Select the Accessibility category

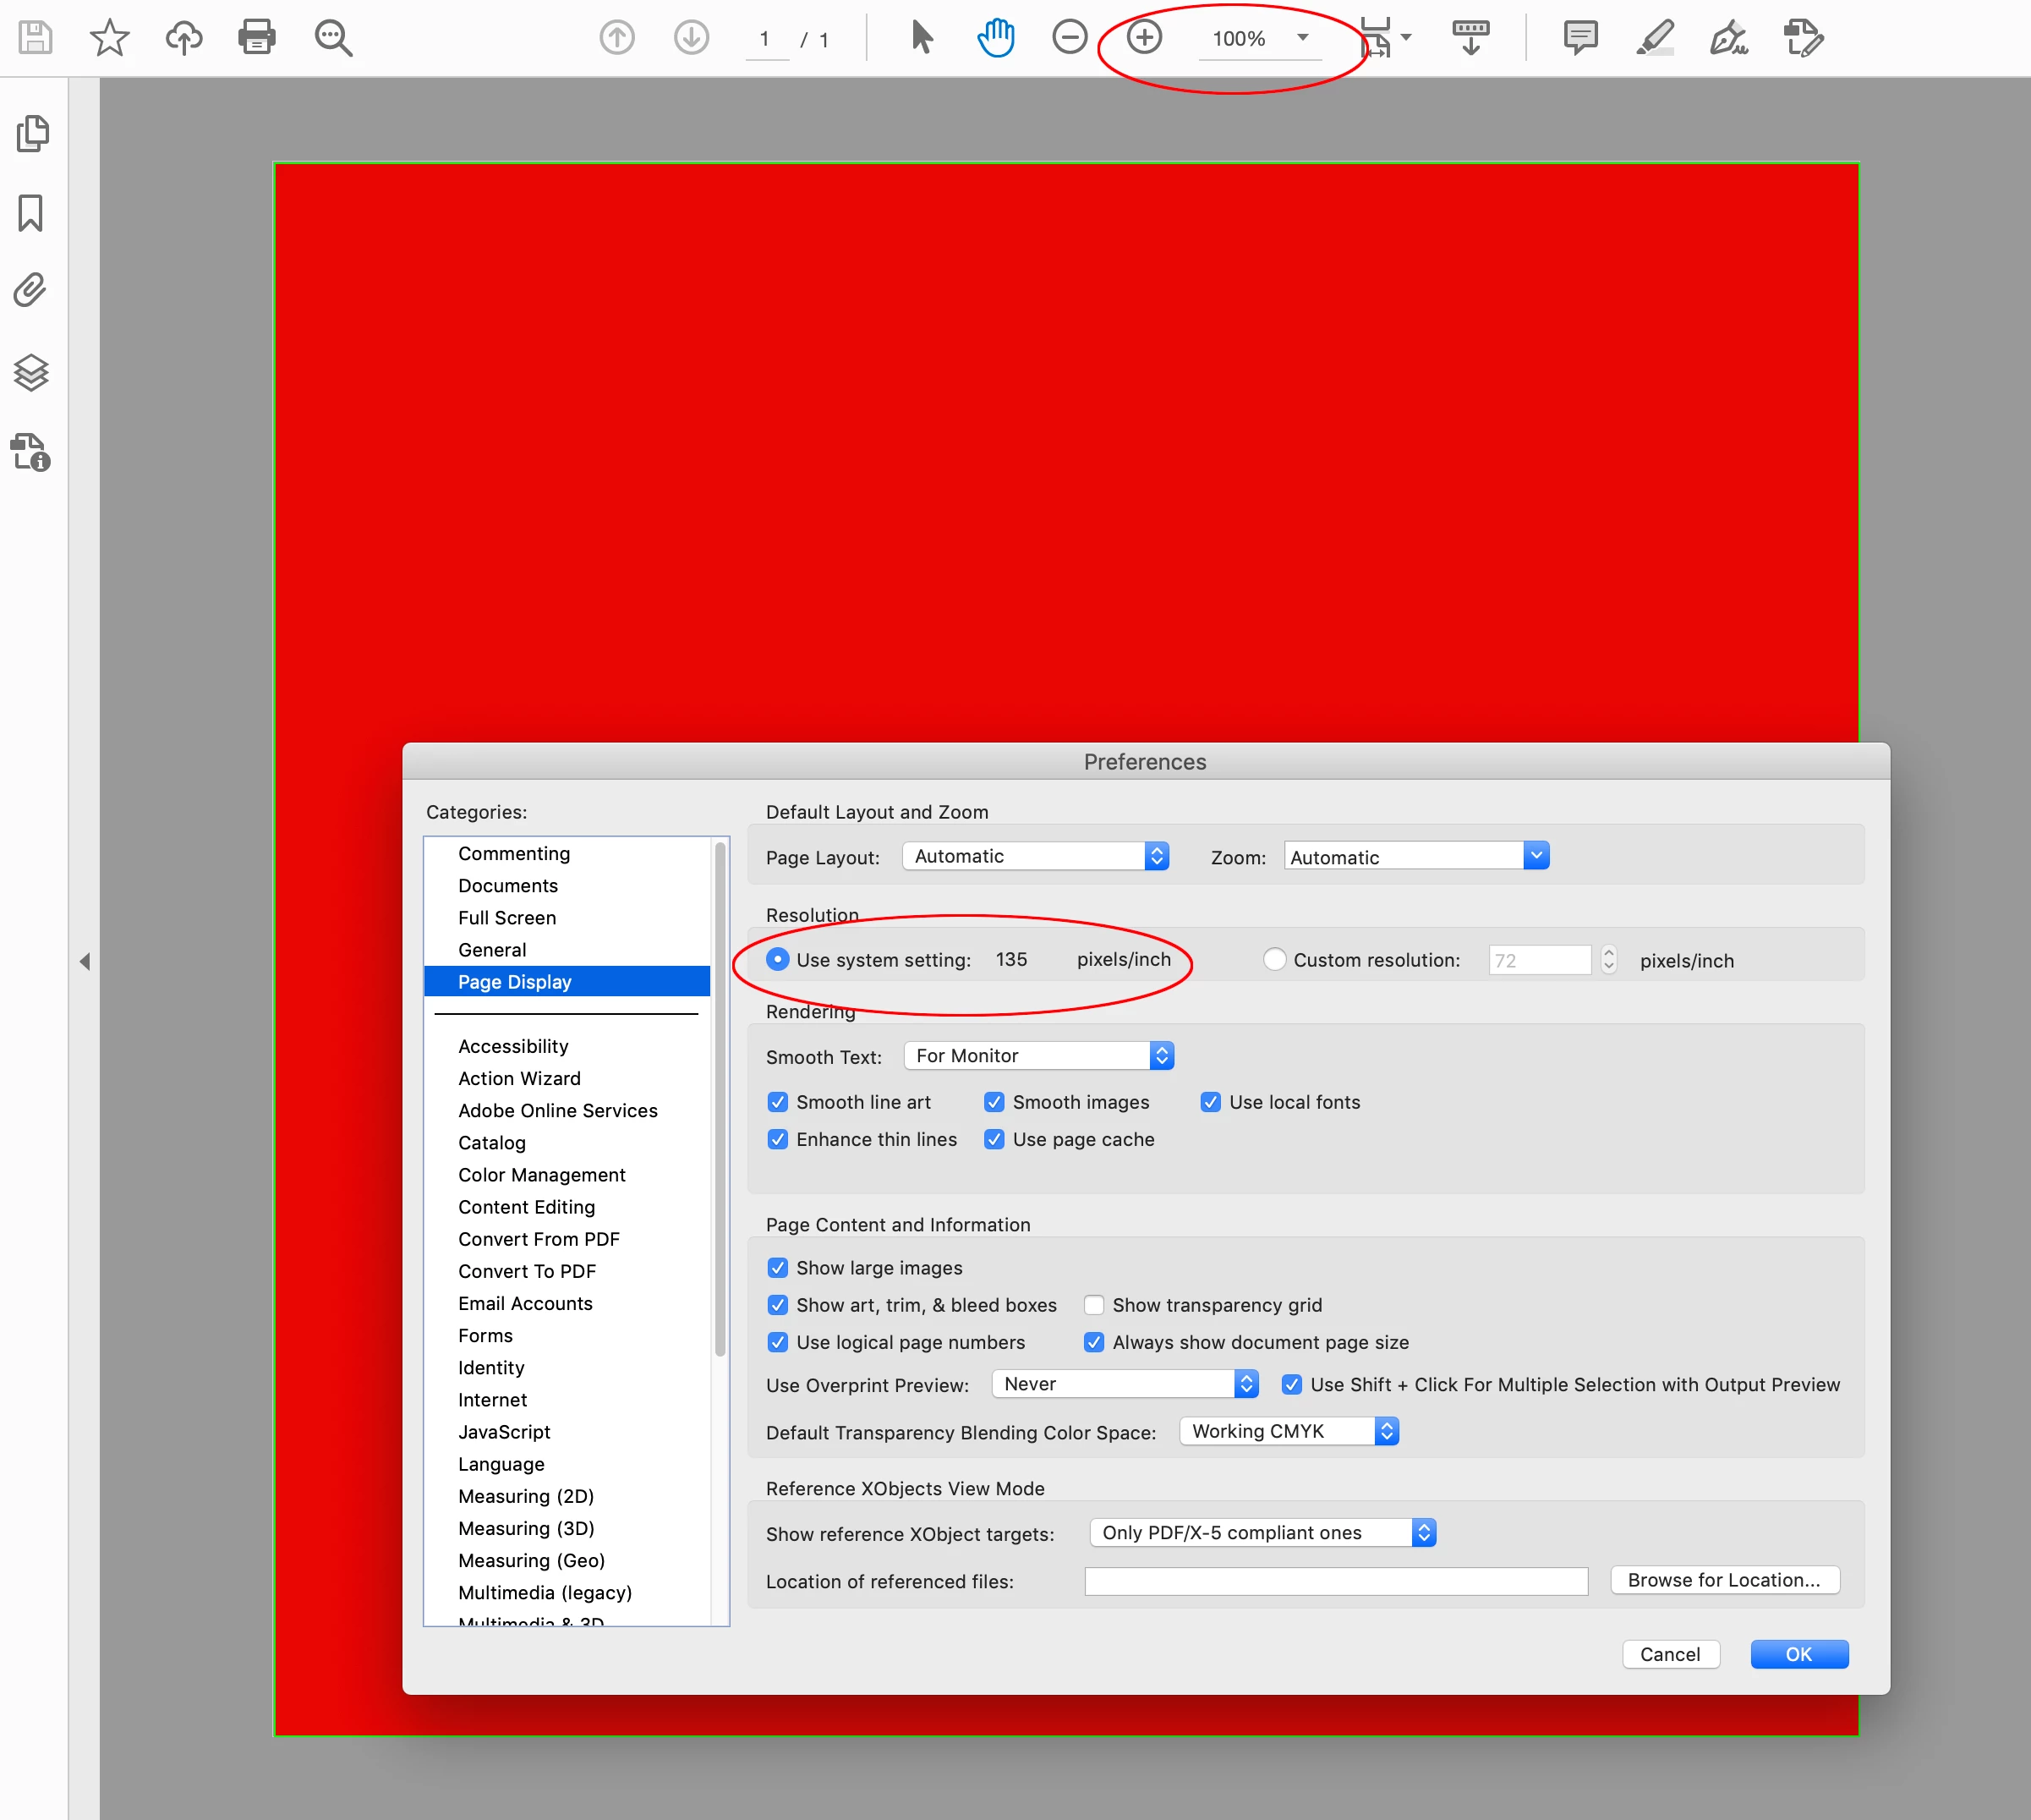[513, 1046]
